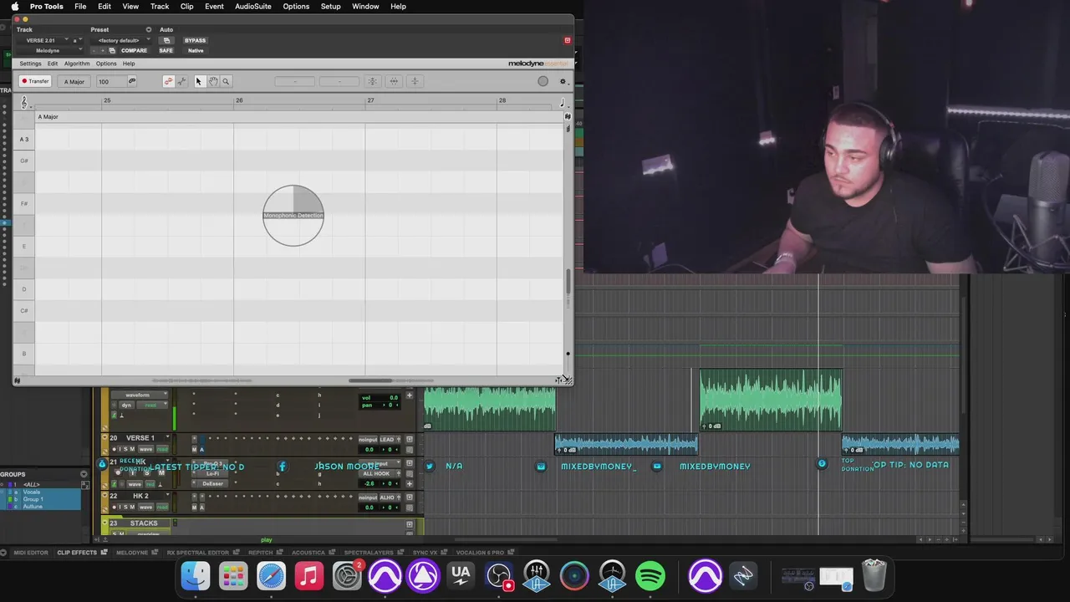Open HK 2 track name dropdown arrow
The width and height of the screenshot is (1070, 602).
coord(167,496)
